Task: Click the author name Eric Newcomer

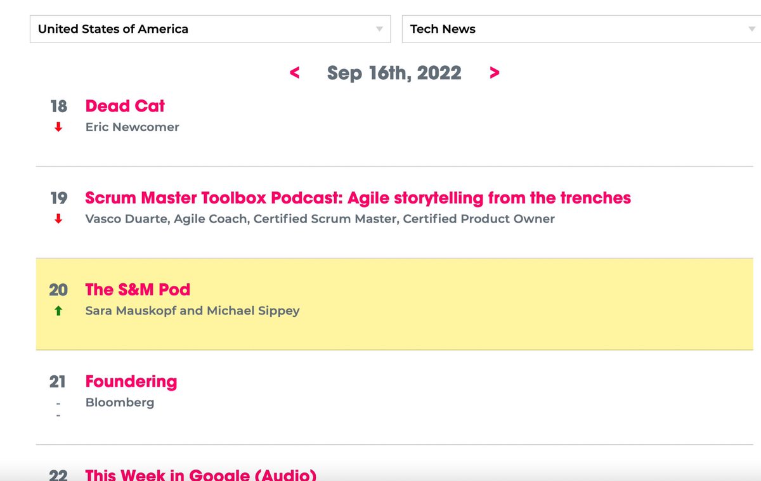Action: 133,127
